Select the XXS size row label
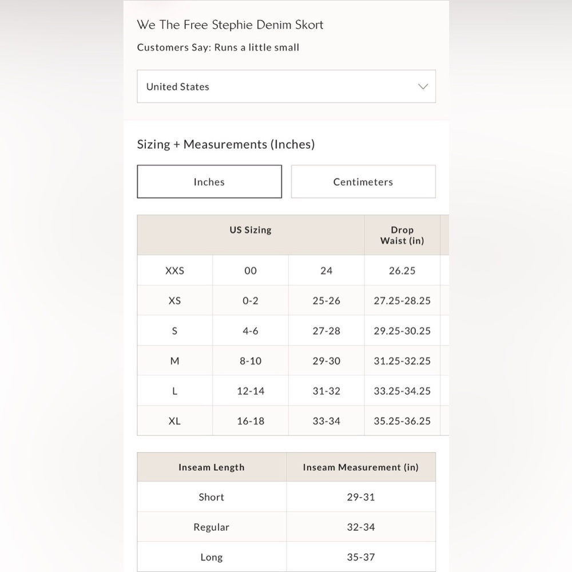Image resolution: width=572 pixels, height=572 pixels. tap(174, 271)
